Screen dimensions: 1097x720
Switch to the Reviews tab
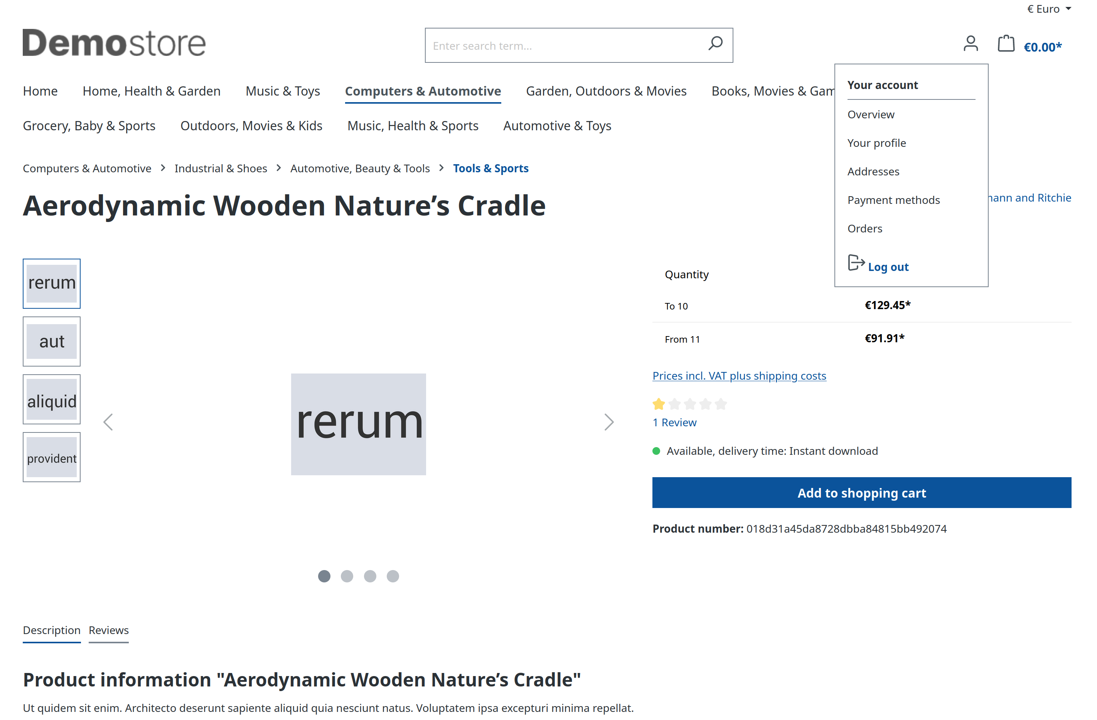(x=109, y=630)
